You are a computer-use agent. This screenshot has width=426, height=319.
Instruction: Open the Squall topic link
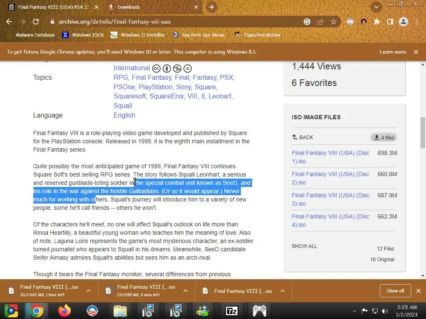(x=123, y=106)
